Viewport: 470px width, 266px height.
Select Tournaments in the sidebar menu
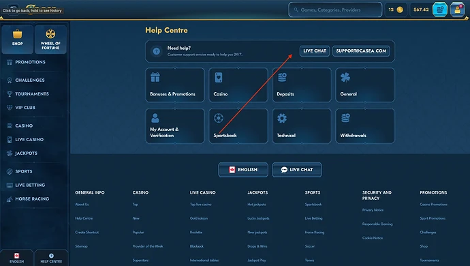32,94
